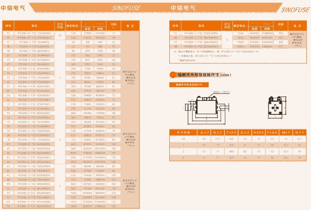This screenshot has height=210, width=311.
Task: Click the H±0.5 dimension column header
Action: (x=258, y=133)
